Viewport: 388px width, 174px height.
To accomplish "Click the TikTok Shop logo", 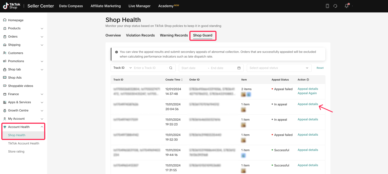I will click(x=10, y=6).
